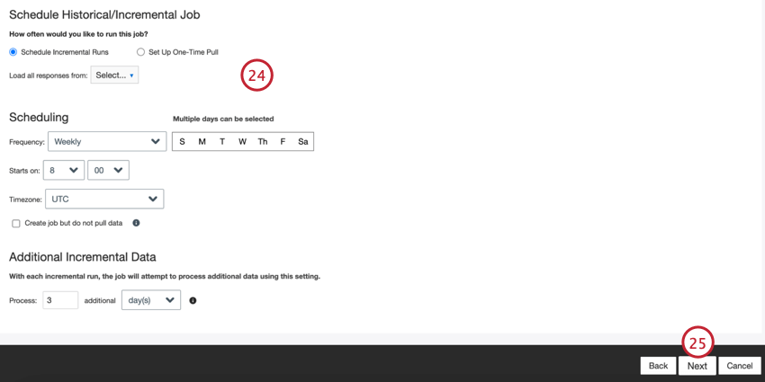The image size is (765, 382).
Task: Toggle Monday (M) in day selector
Action: pyautogui.click(x=202, y=142)
